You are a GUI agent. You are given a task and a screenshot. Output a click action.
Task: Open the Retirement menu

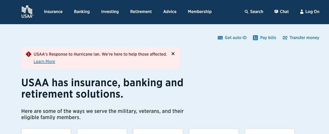click(x=141, y=12)
